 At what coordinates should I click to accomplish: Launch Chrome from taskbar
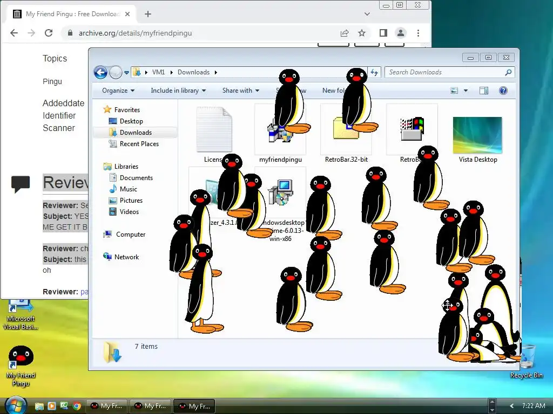pyautogui.click(x=77, y=406)
